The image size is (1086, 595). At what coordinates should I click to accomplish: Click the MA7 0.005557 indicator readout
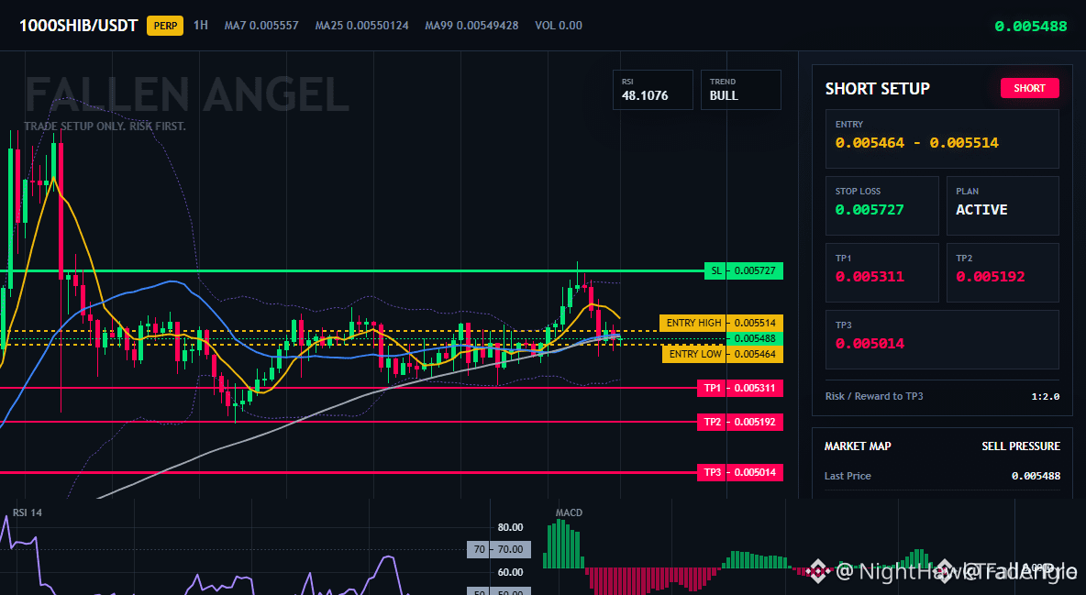point(261,26)
